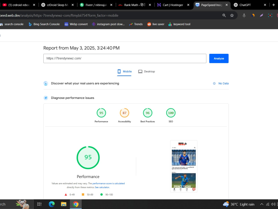Select the Desktop report tab
Image resolution: width=278 pixels, height=209 pixels.
point(147,71)
